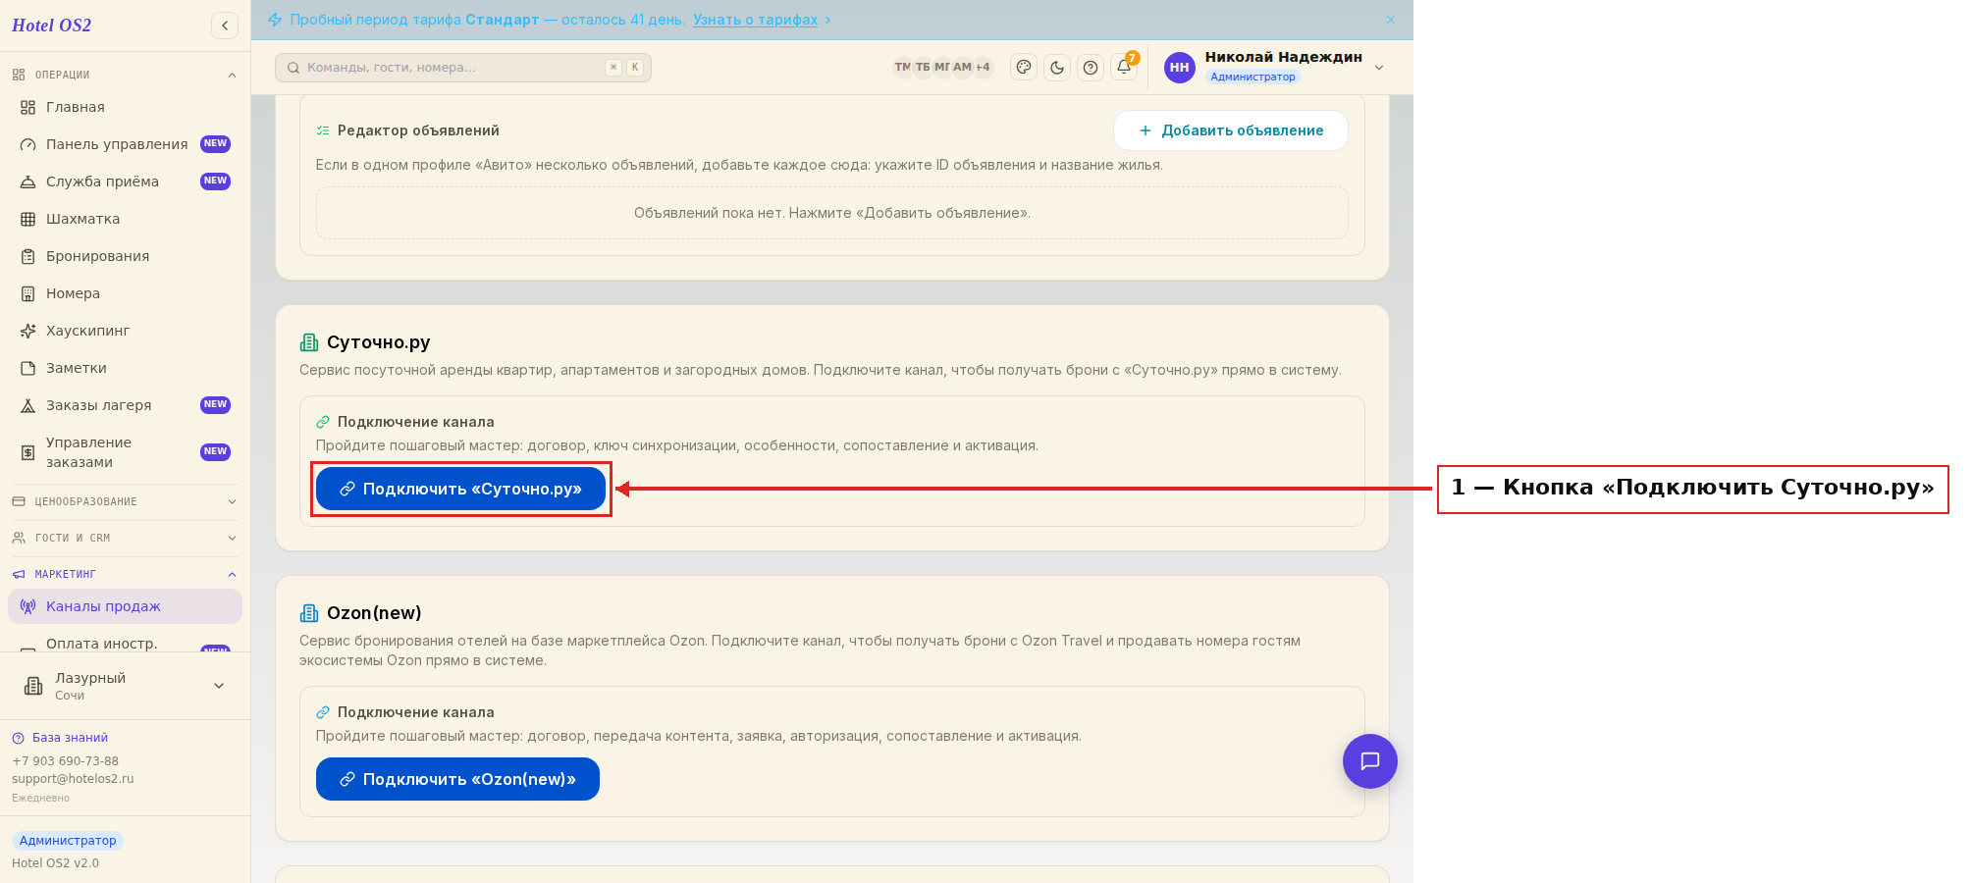This screenshot has width=1972, height=883.
Task: Close the trial period banner
Action: 1391,20
